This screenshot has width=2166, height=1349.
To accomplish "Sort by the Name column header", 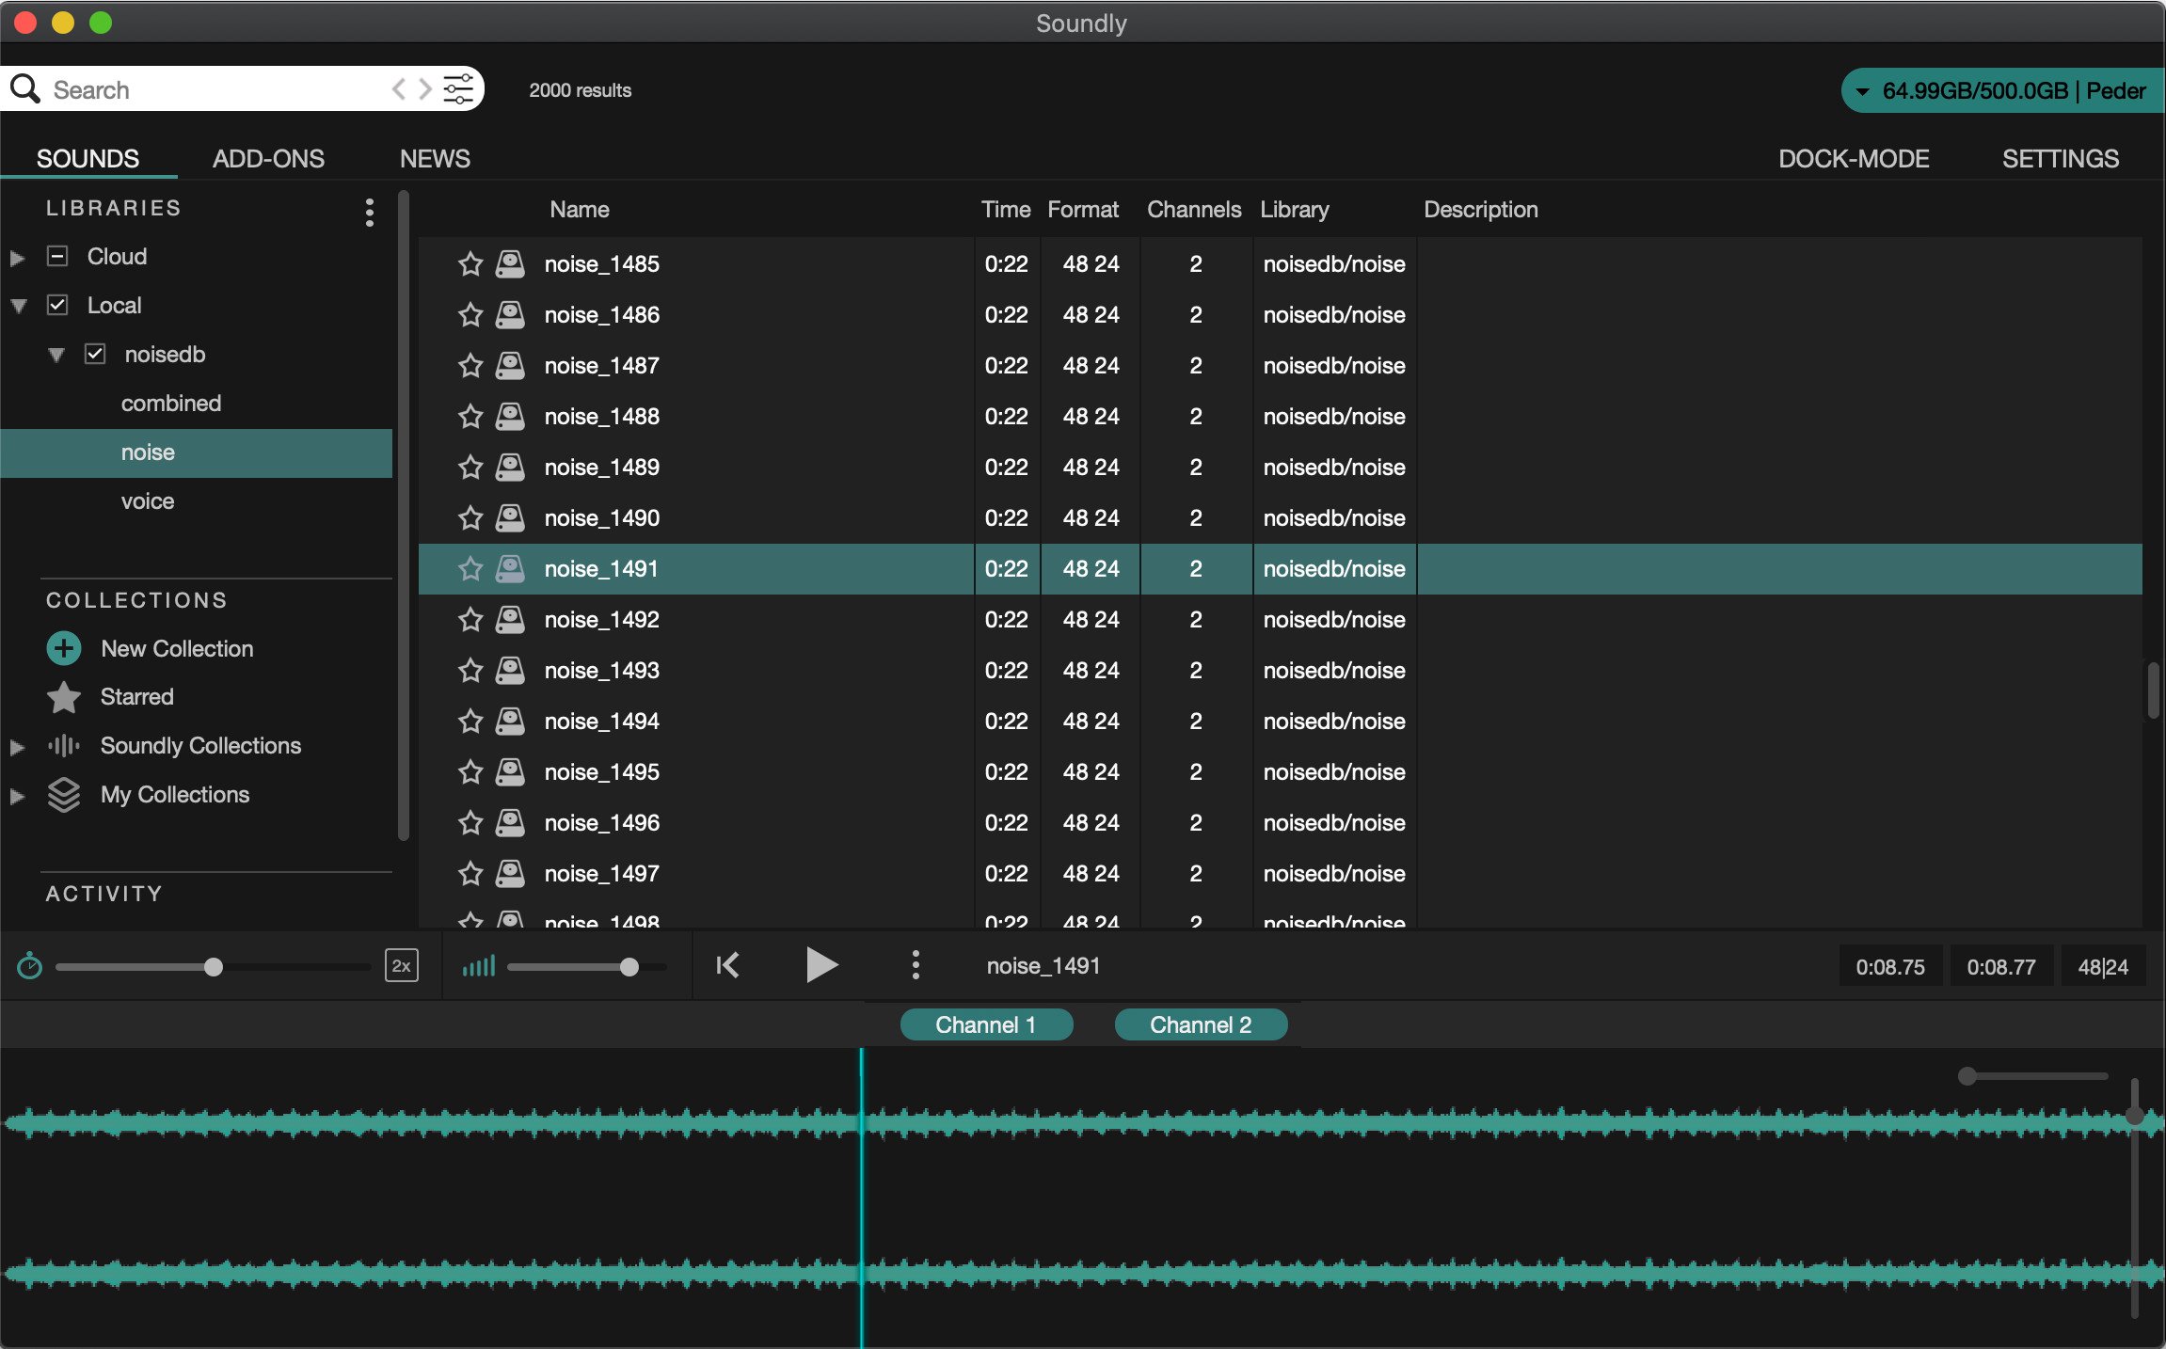I will click(x=580, y=209).
